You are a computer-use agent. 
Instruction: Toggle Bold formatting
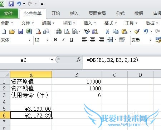(55, 40)
